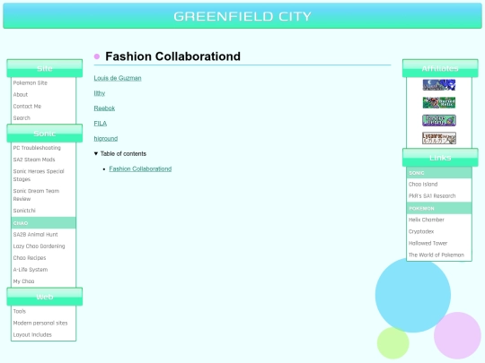Open the higround link

pyautogui.click(x=106, y=139)
